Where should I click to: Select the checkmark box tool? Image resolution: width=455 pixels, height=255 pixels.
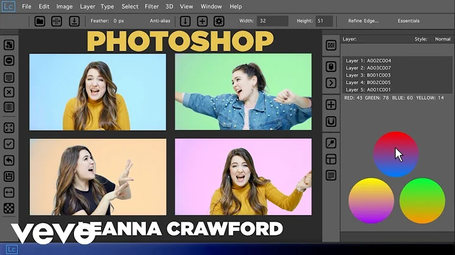[x=9, y=144]
